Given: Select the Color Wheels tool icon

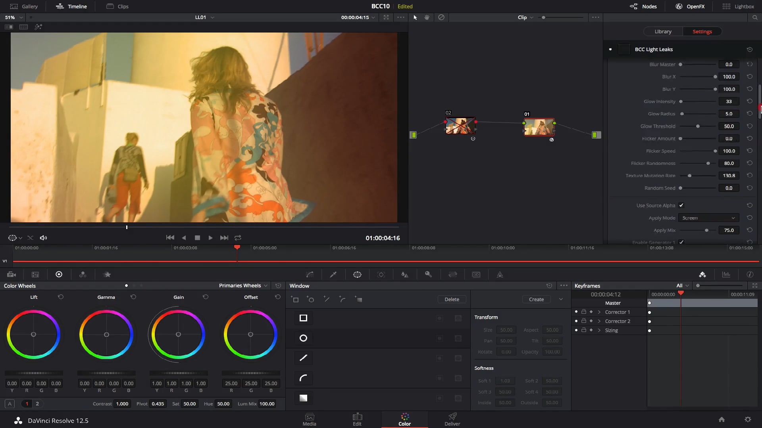Looking at the screenshot, I should pyautogui.click(x=59, y=274).
